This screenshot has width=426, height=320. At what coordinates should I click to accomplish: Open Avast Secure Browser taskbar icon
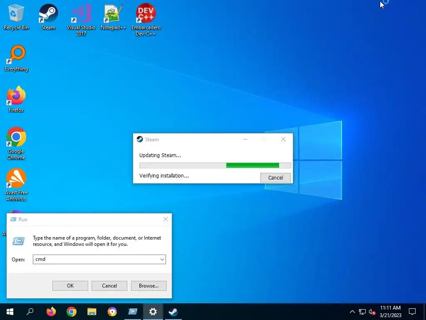pyautogui.click(x=112, y=312)
